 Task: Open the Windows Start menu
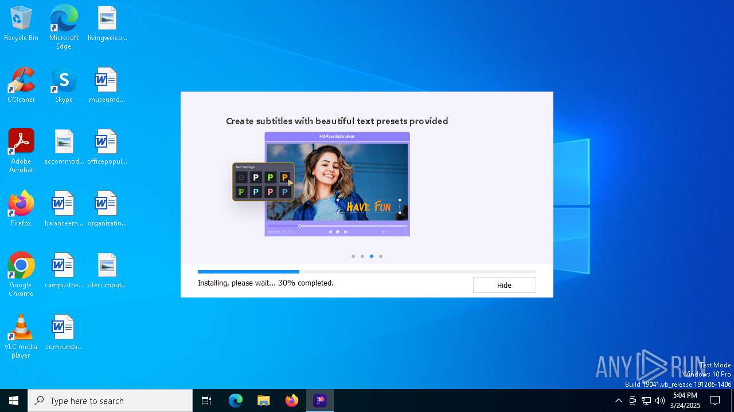pyautogui.click(x=14, y=401)
